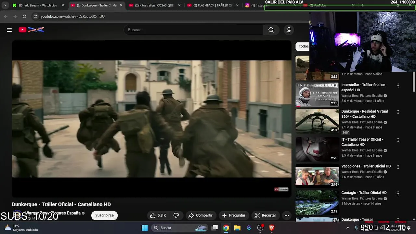
Task: Open the weather widget on the taskbar
Action: 21,228
